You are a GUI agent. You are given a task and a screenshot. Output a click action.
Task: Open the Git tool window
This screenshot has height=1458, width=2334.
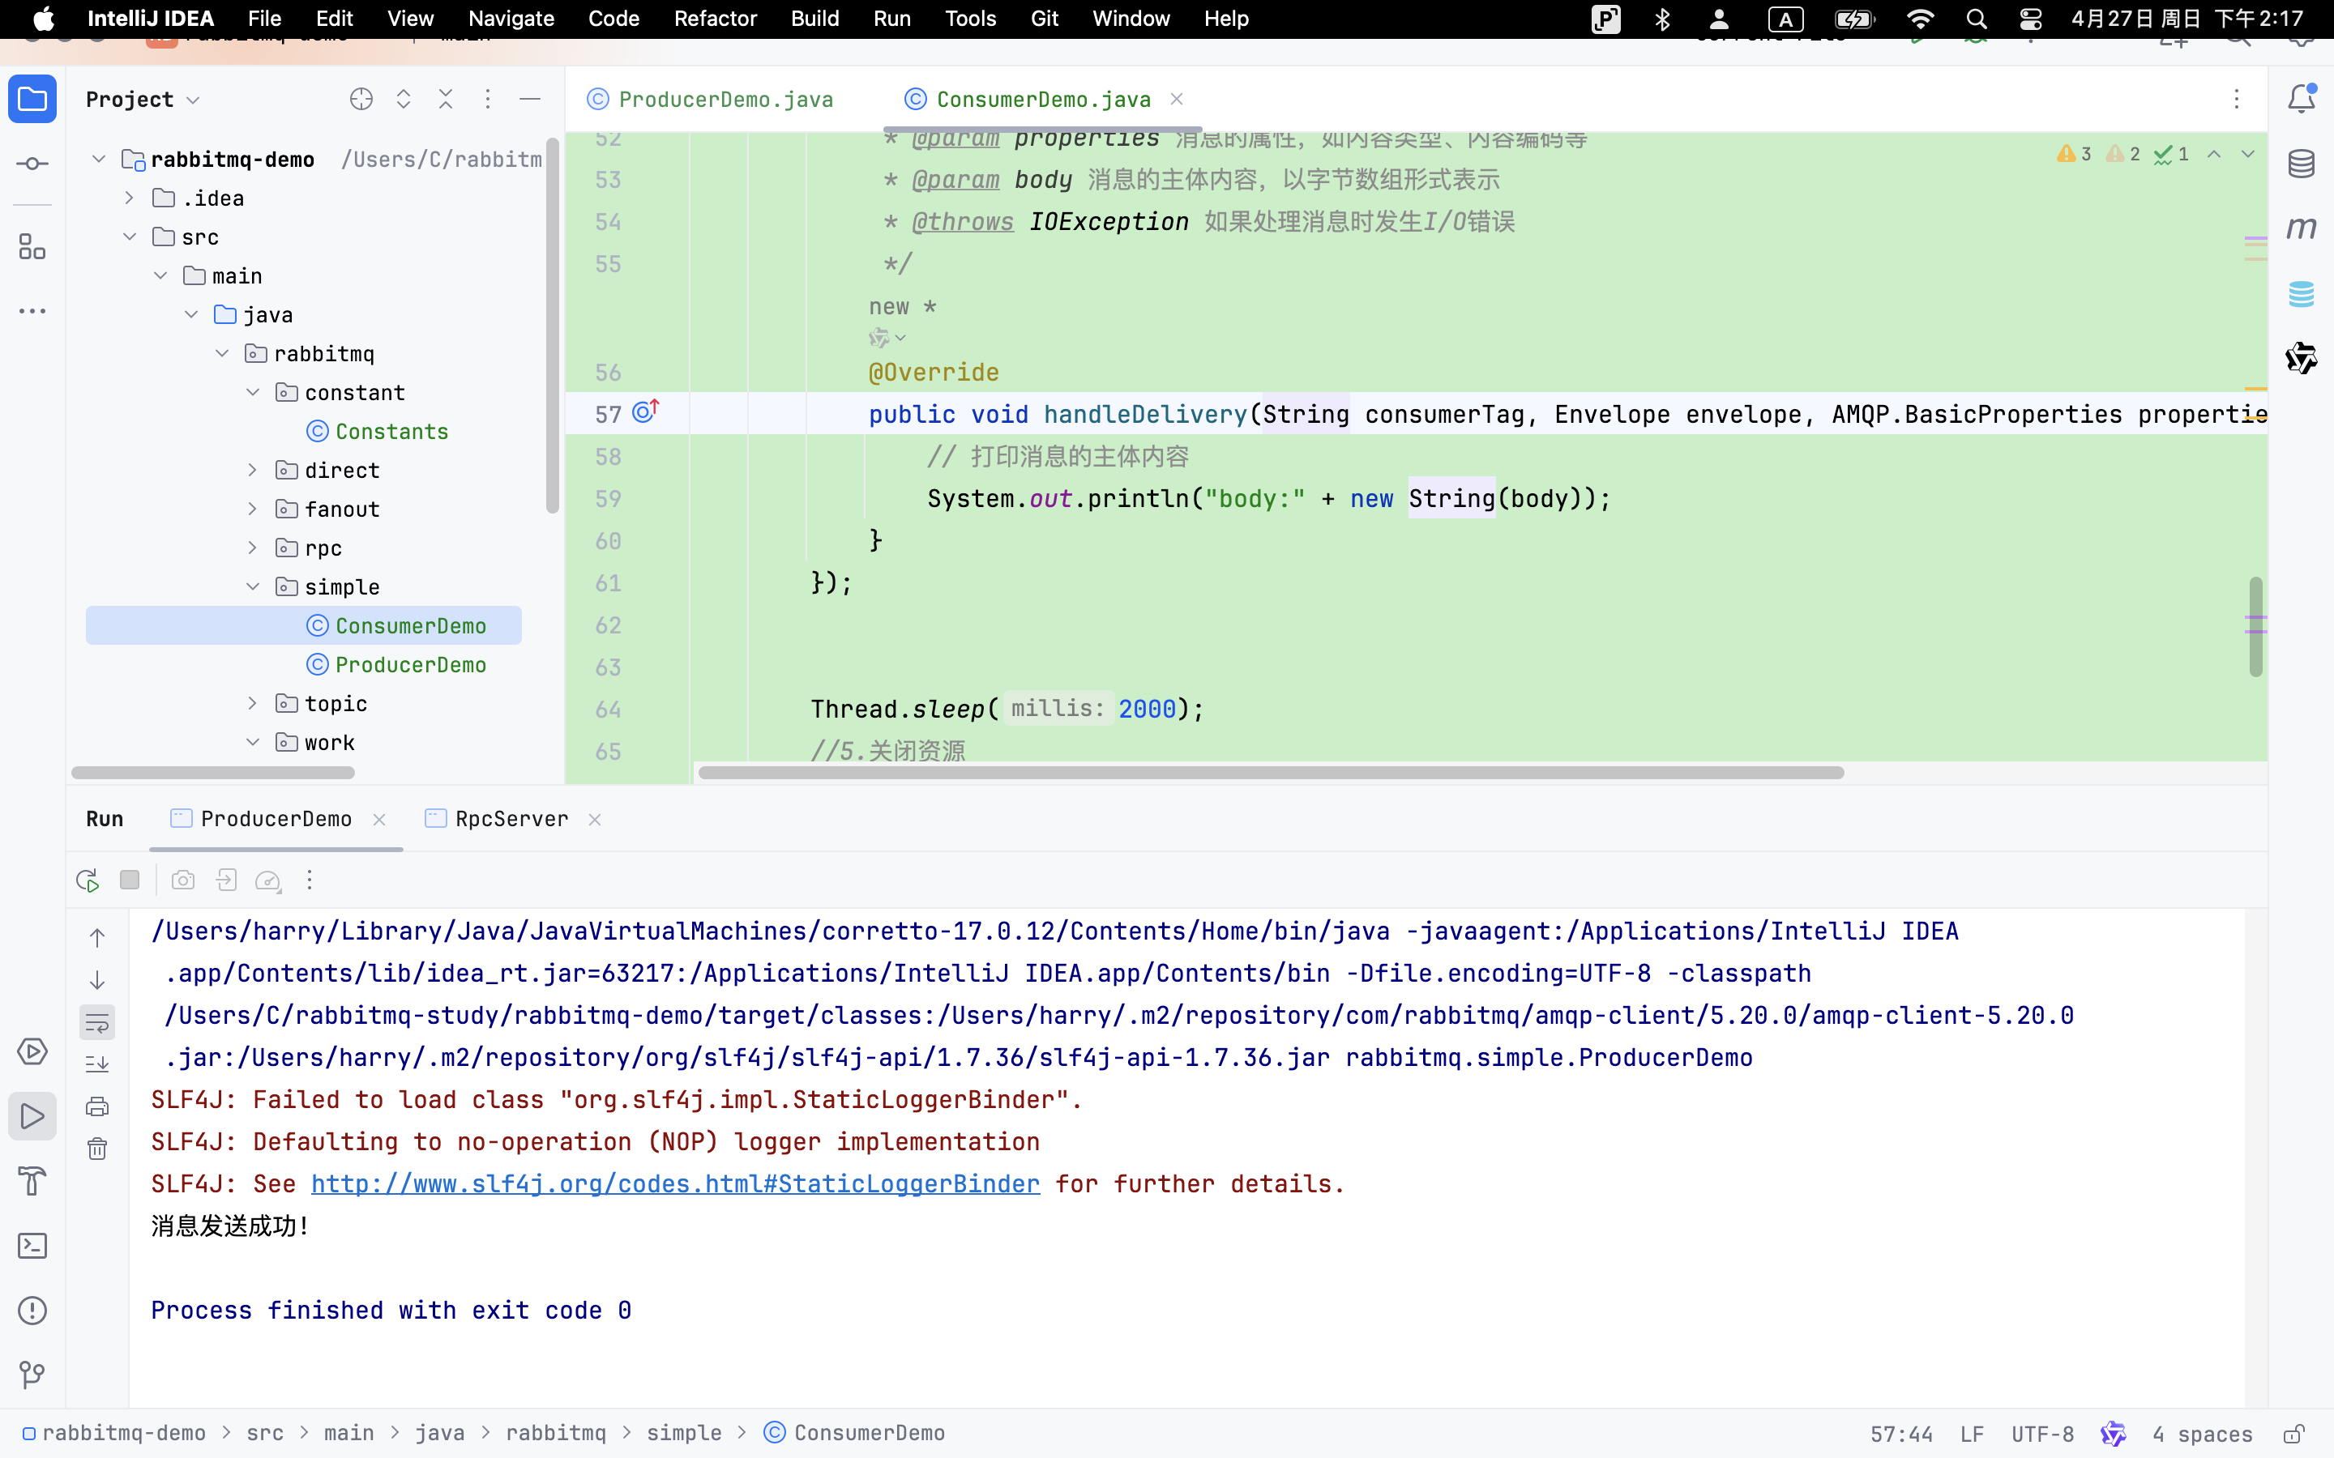coord(32,1375)
